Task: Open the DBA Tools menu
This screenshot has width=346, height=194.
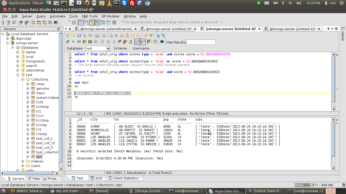Action: [90, 16]
